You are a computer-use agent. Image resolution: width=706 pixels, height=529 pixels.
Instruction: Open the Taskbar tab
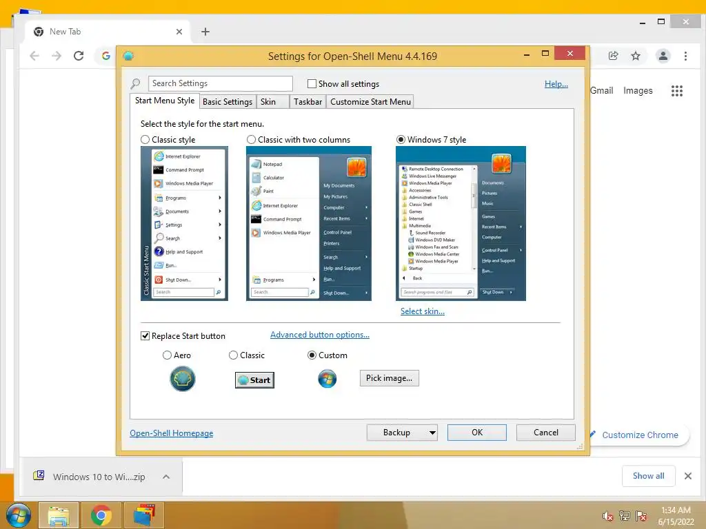(307, 102)
